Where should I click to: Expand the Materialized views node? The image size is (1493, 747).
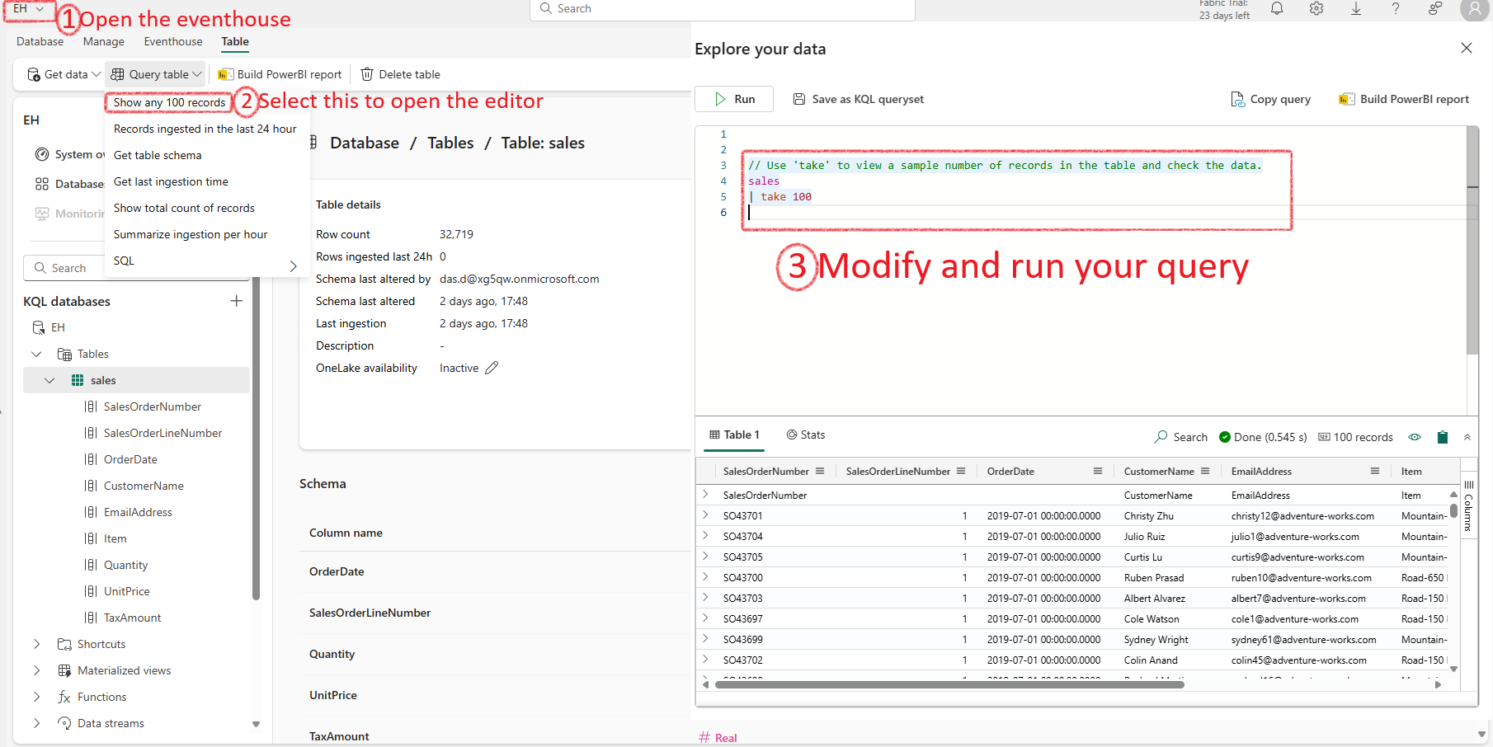[36, 670]
